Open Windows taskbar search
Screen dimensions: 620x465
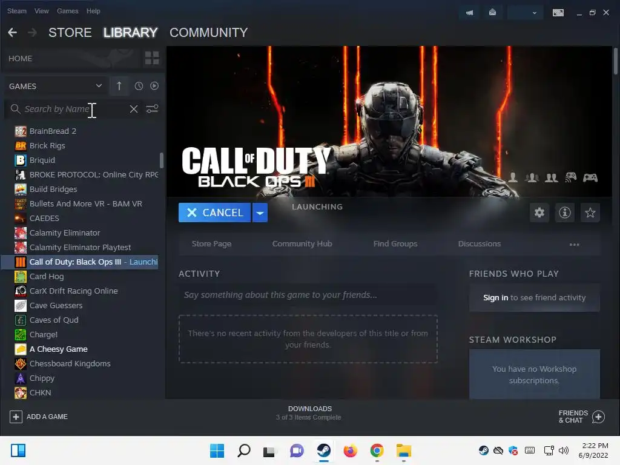tap(243, 450)
